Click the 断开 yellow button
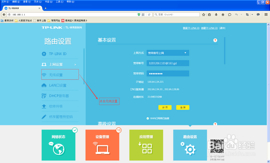This screenshot has height=163, width=270. point(165,107)
